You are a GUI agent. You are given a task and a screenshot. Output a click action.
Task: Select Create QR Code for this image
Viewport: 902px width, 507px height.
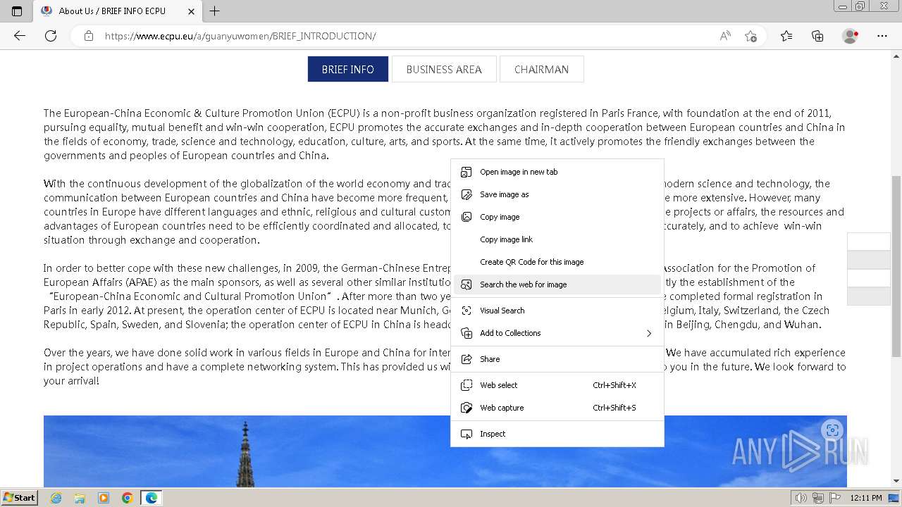click(557, 262)
